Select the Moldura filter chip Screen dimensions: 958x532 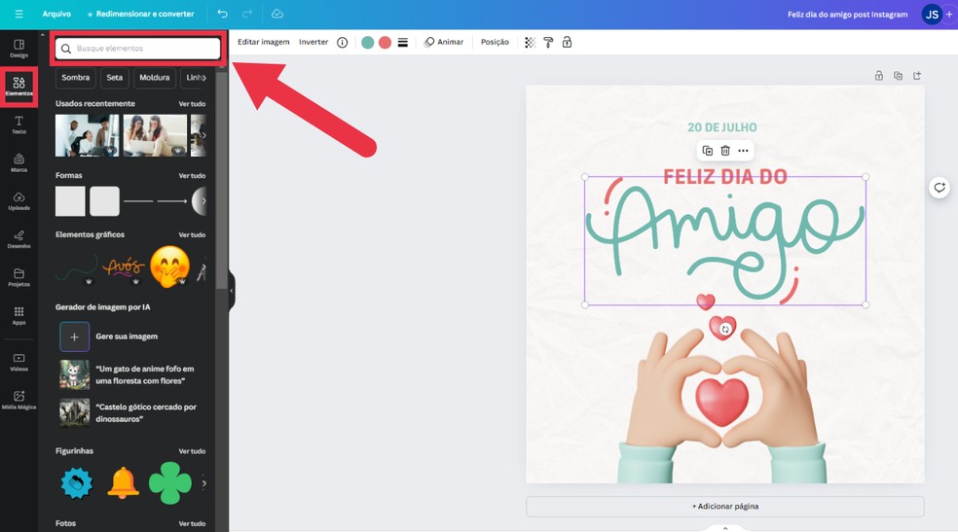point(155,78)
